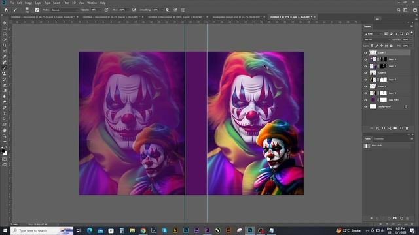This screenshot has height=235, width=419.
Task: Select the Blur tool
Action: (x=5, y=96)
